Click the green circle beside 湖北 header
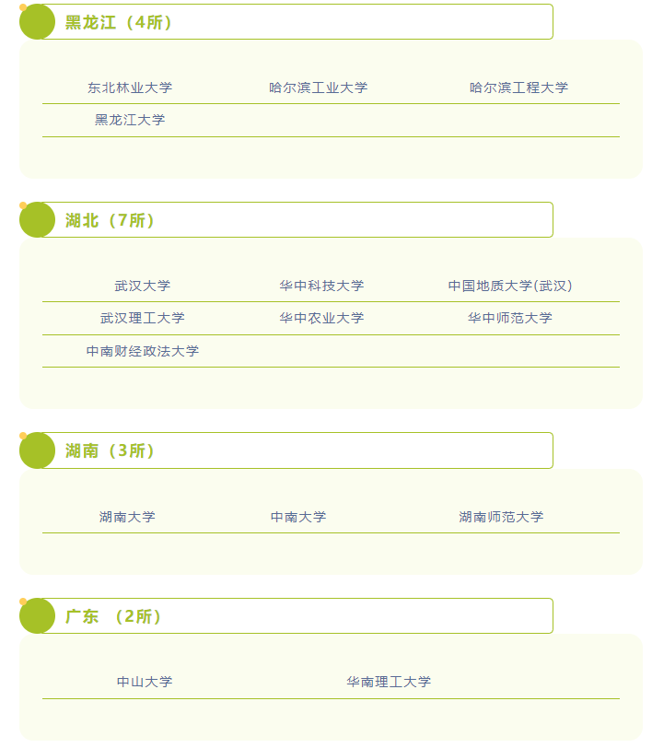Screen dimensions: 652x748 tap(37, 220)
